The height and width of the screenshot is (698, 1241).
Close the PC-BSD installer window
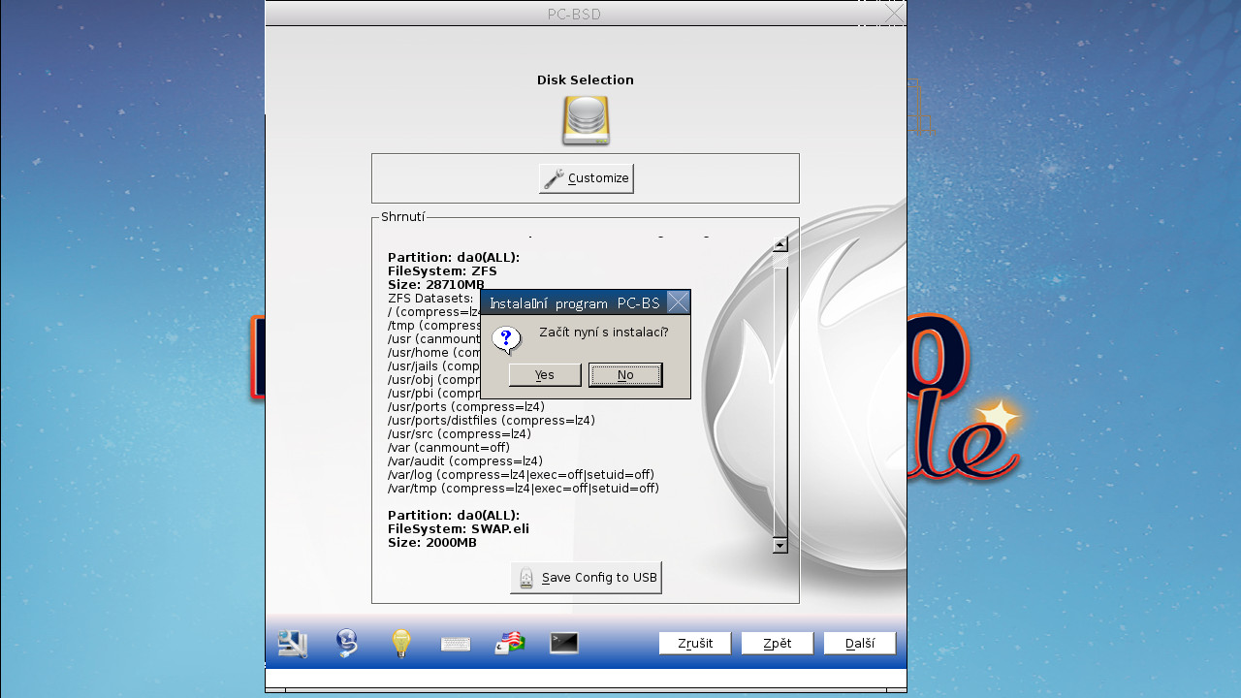[x=895, y=13]
